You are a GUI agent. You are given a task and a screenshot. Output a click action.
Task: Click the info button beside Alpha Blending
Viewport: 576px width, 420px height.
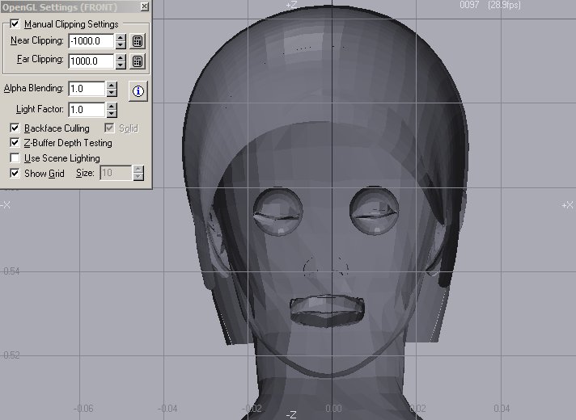point(138,90)
